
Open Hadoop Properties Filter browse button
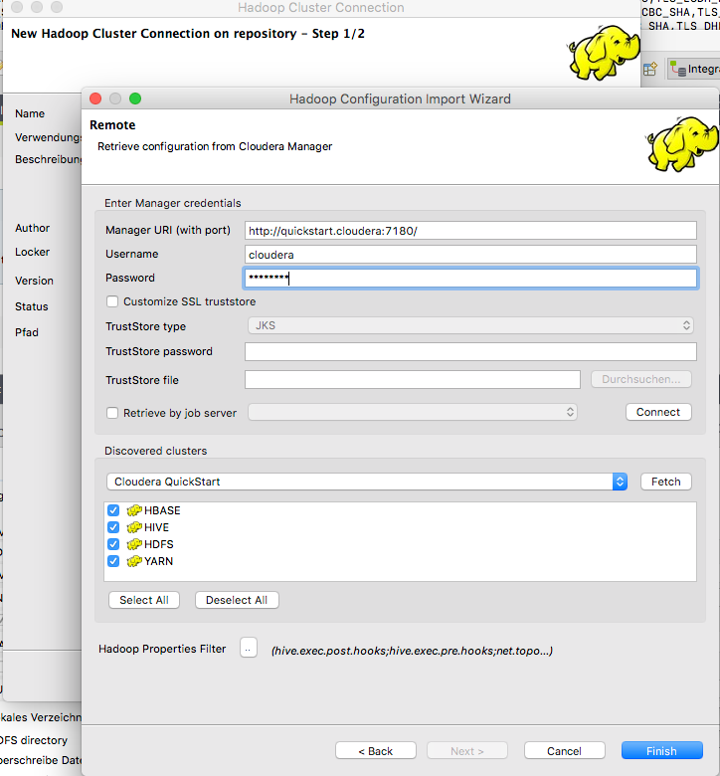pos(249,648)
